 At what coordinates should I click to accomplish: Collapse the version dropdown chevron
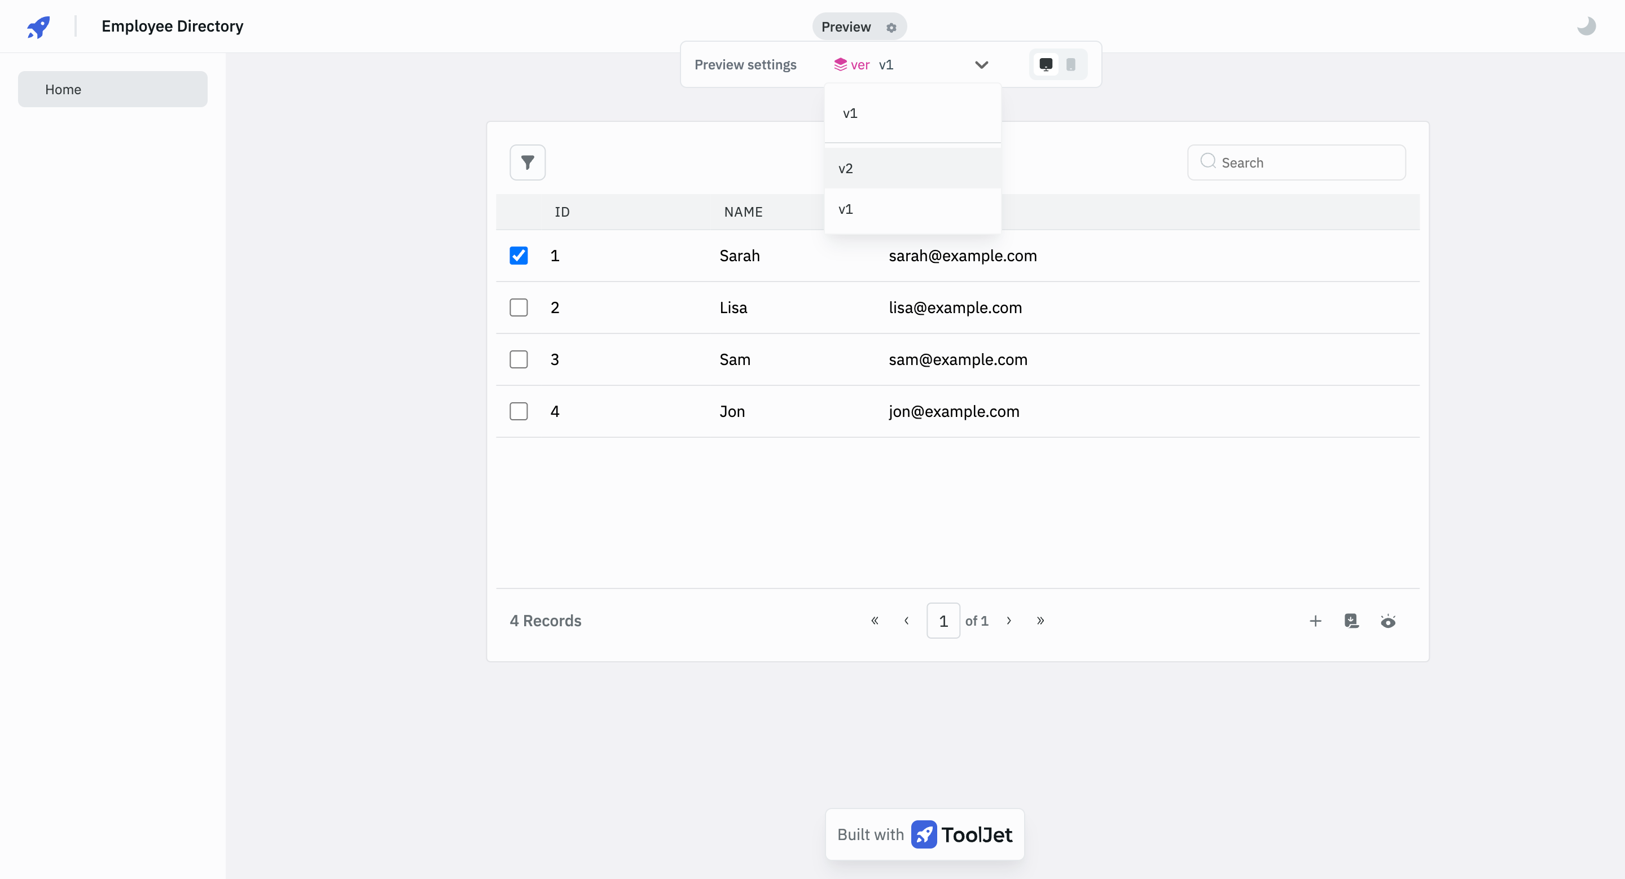click(981, 65)
